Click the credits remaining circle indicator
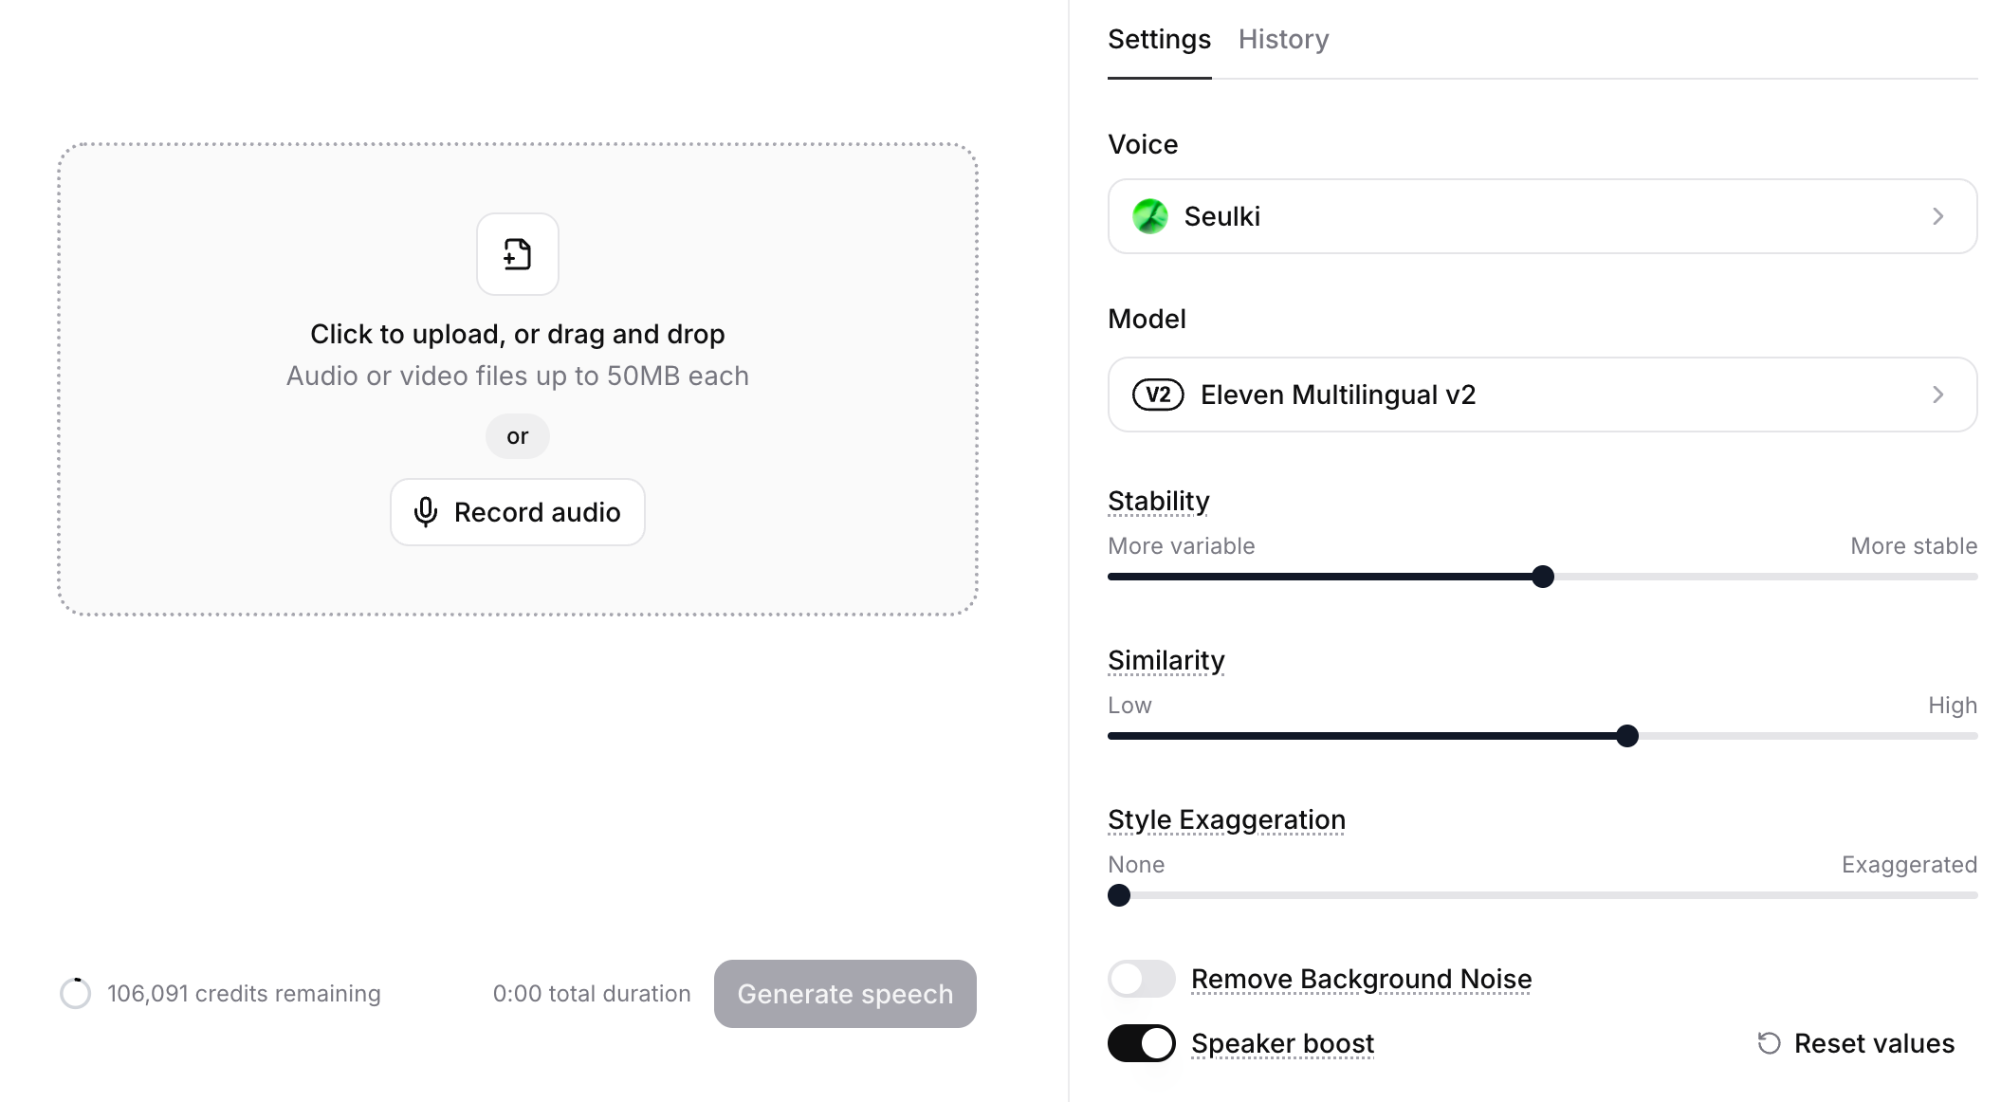The image size is (2001, 1102). (76, 993)
